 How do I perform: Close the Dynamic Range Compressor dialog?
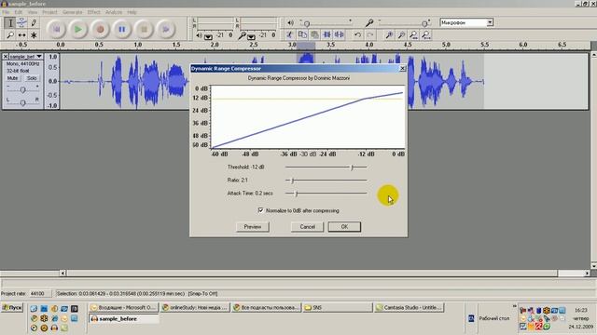[x=402, y=68]
